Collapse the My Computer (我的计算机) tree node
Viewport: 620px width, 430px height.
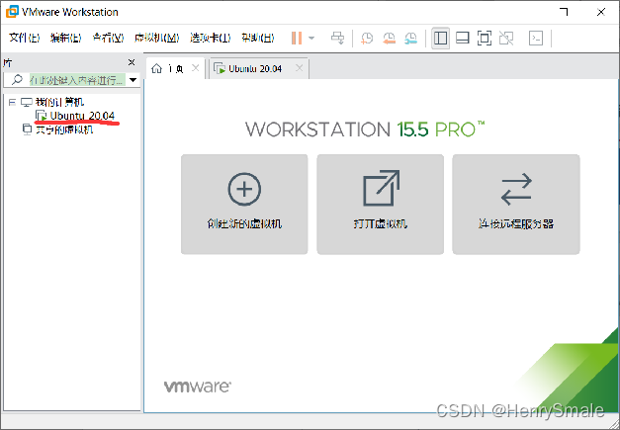[x=12, y=103]
